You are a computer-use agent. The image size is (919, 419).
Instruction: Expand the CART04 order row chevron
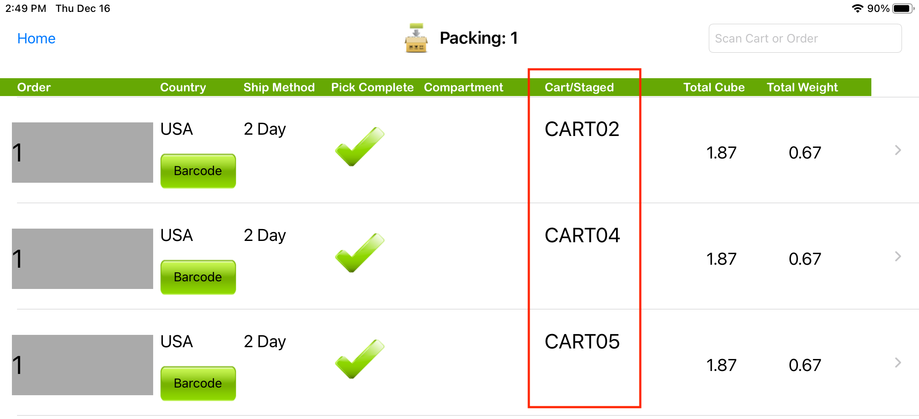(x=898, y=256)
